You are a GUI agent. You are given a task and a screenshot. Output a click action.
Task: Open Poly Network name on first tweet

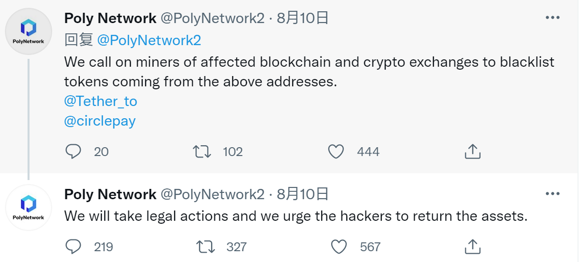coord(110,18)
